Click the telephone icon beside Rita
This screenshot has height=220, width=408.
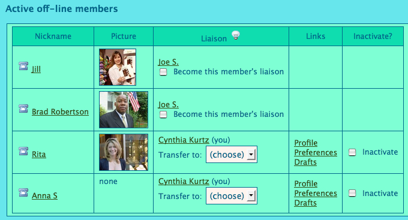click(23, 151)
